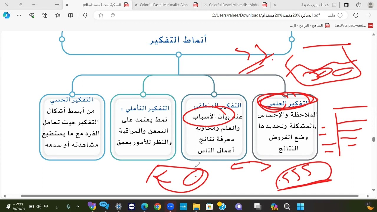This screenshot has height=212, width=377.
Task: Click the text وضع الفروض
Action: pyautogui.click(x=288, y=138)
